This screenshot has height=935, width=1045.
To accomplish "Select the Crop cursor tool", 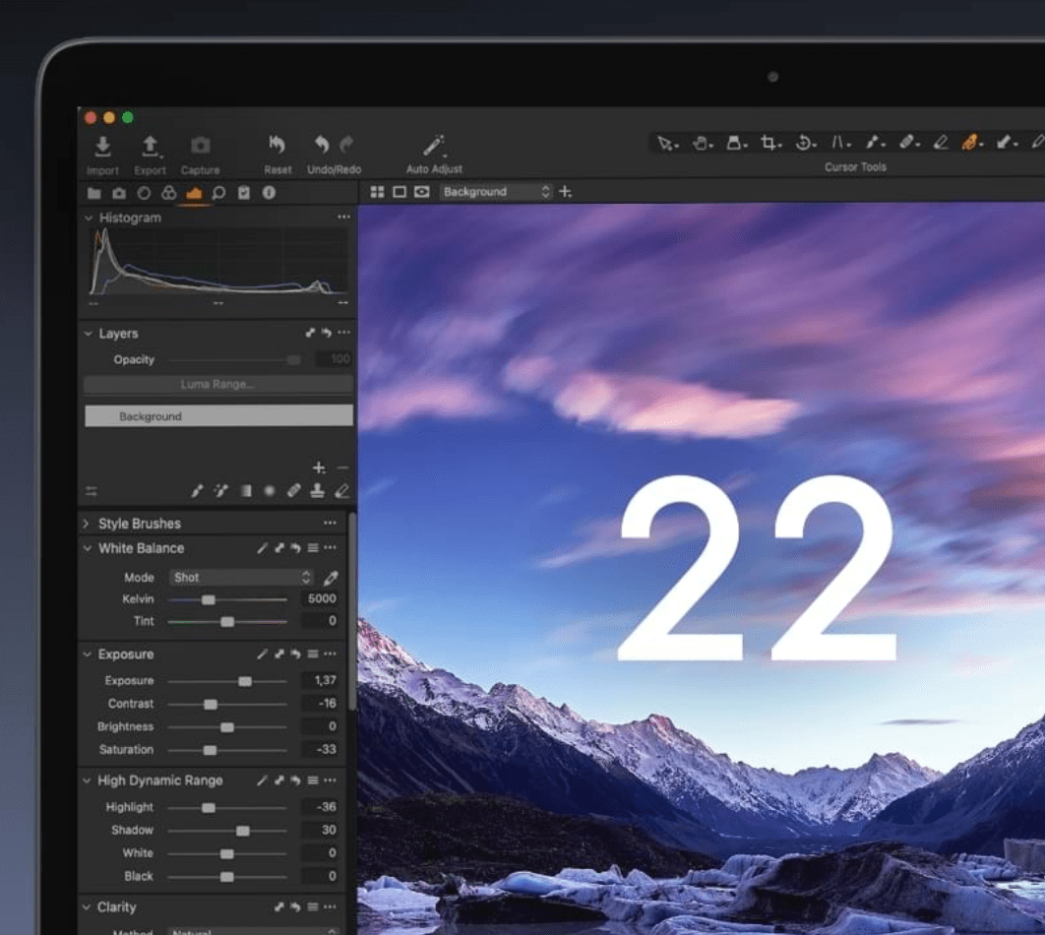I will pos(770,144).
